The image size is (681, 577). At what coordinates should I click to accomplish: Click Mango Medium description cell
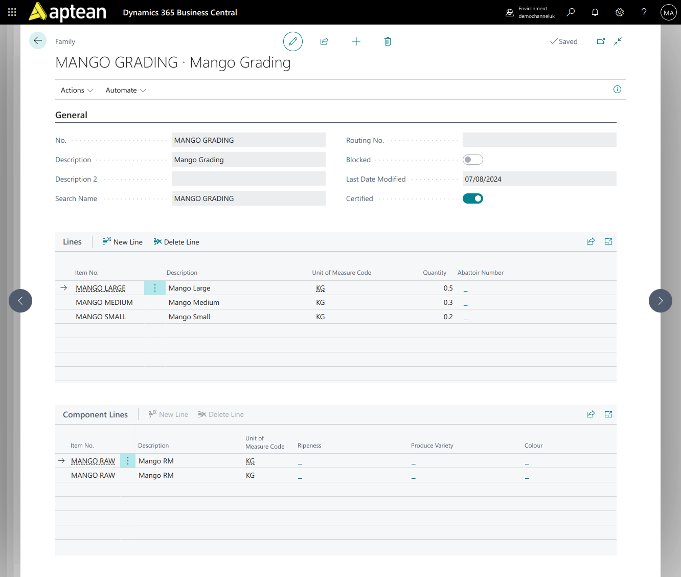click(194, 302)
